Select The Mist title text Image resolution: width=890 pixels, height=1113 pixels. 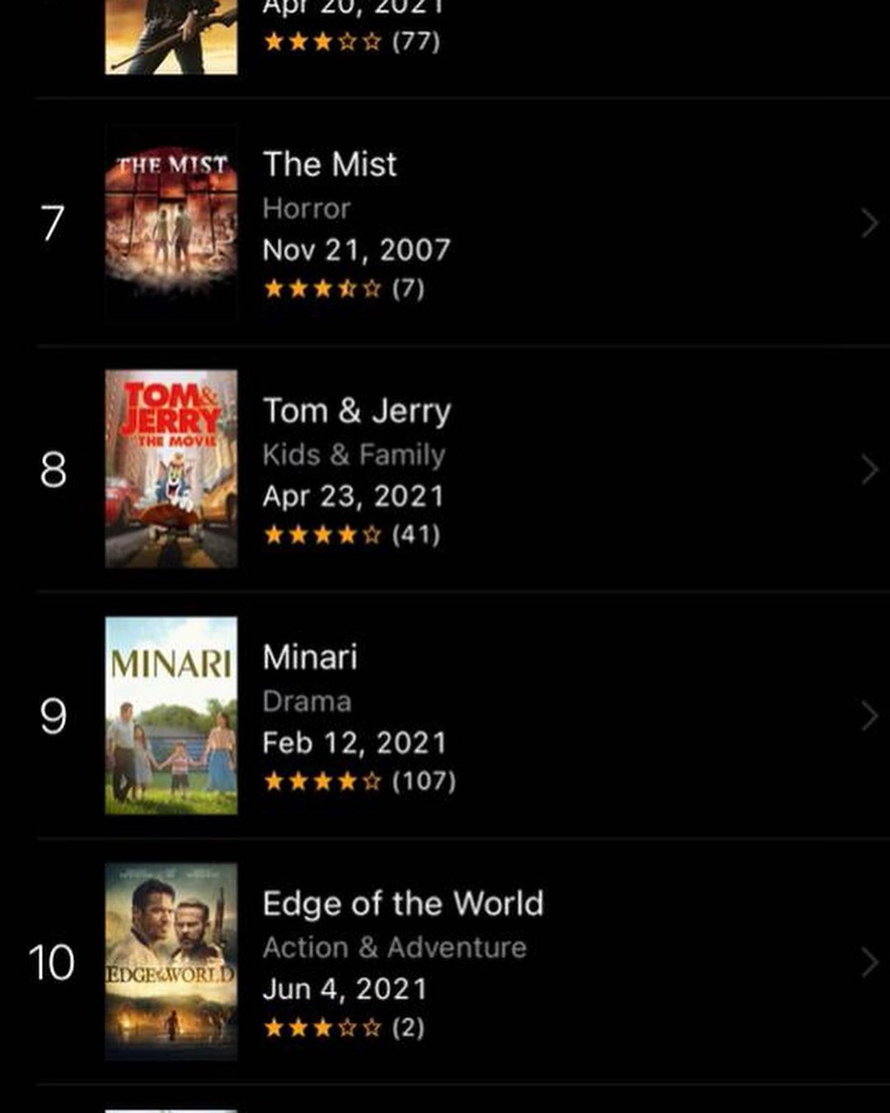pos(330,164)
